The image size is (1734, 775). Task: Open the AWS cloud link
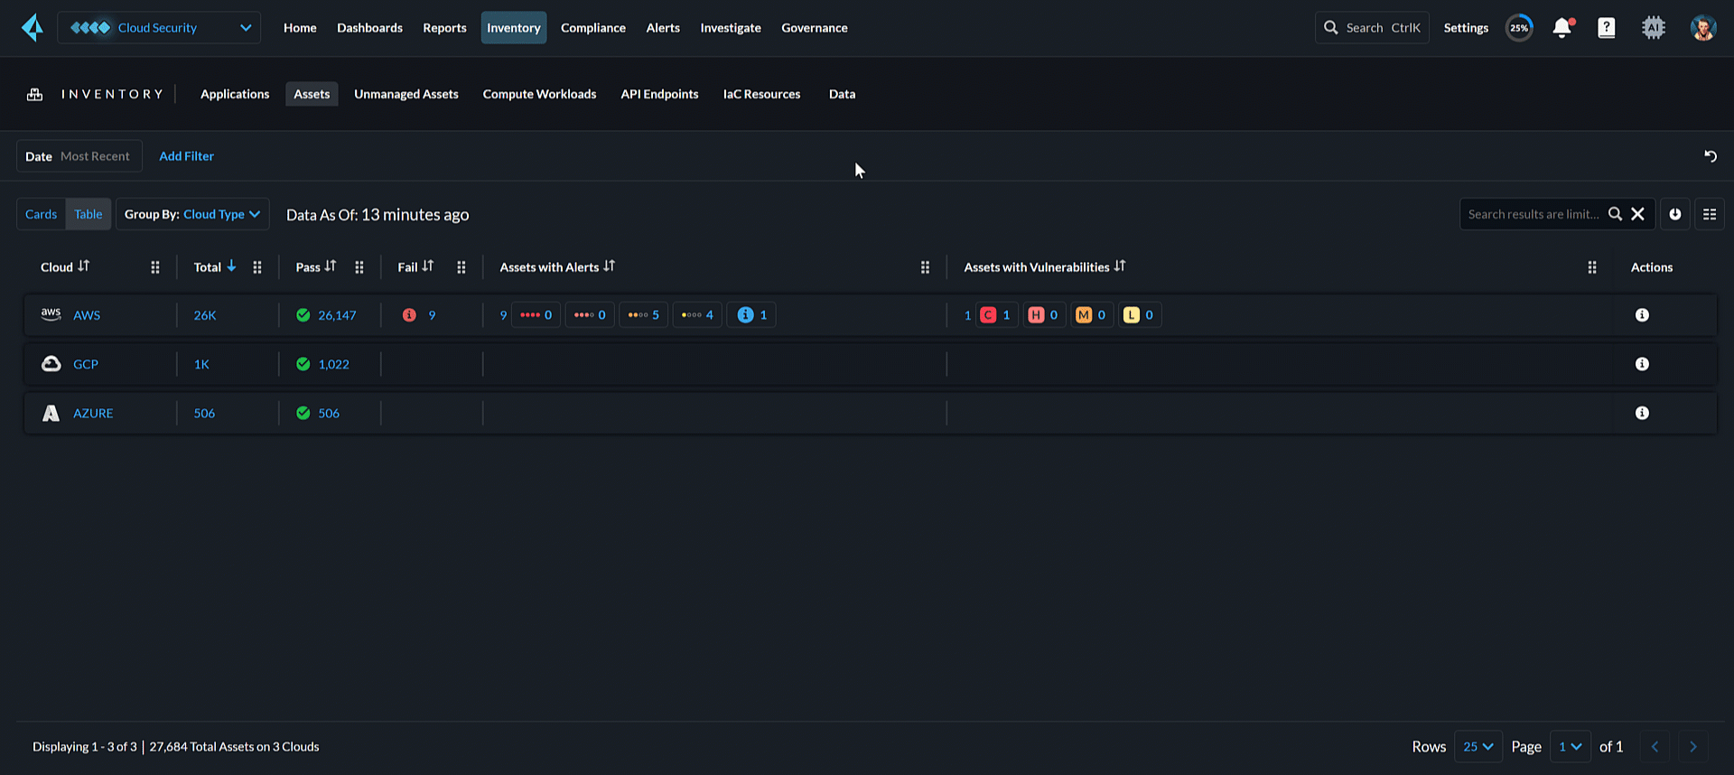[87, 315]
